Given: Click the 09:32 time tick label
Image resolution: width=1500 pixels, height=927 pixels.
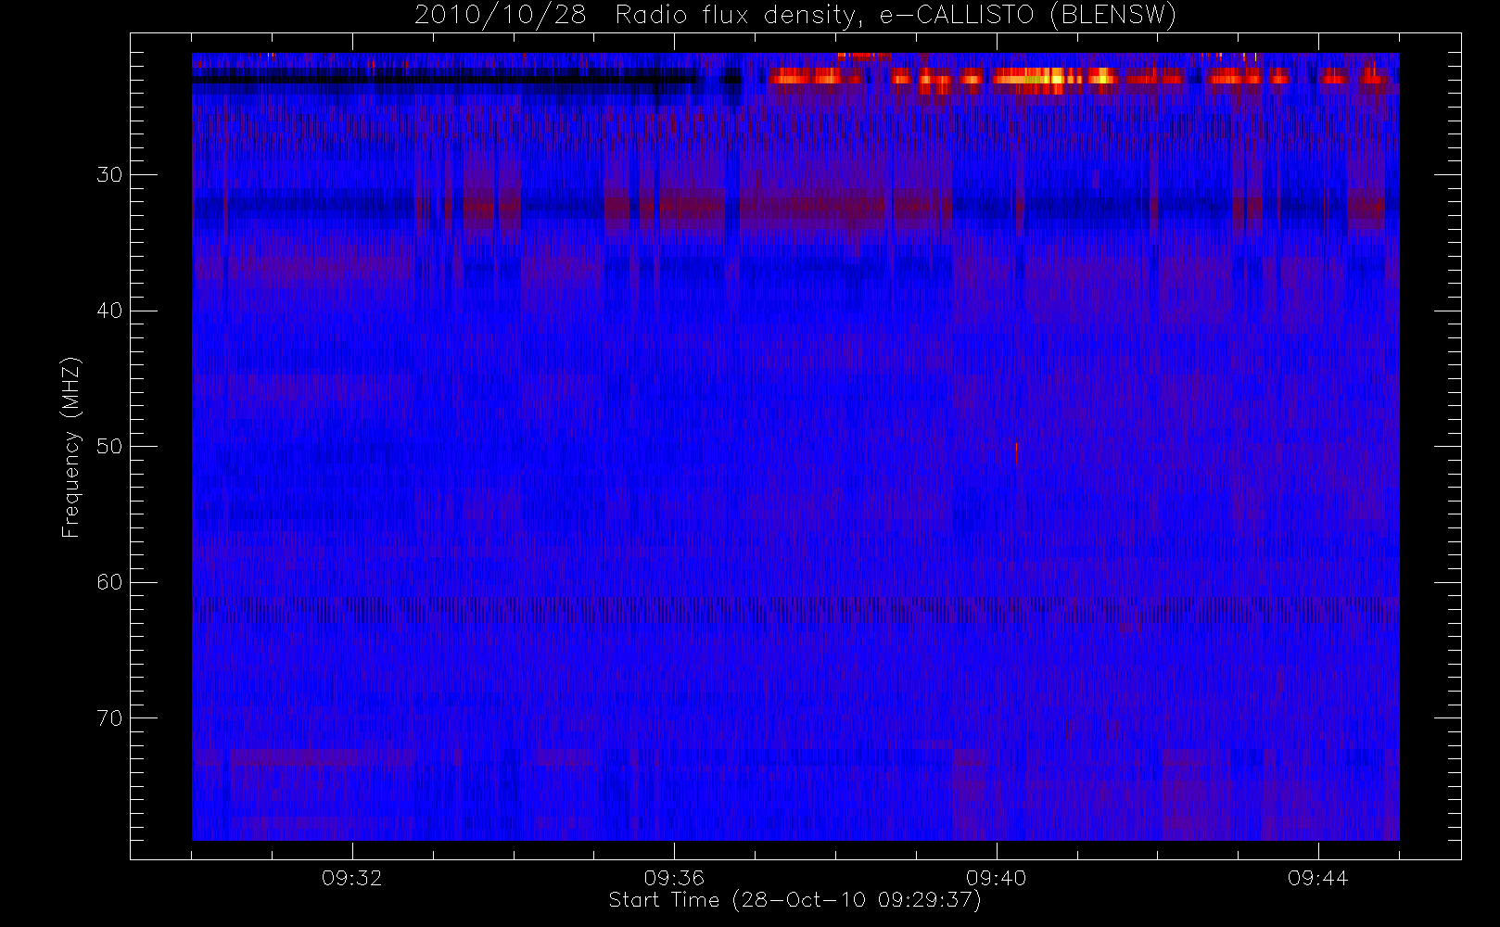Looking at the screenshot, I should tap(352, 878).
